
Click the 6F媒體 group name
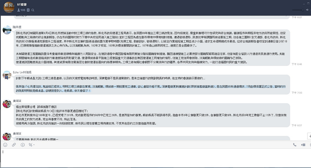tap(22, 4)
